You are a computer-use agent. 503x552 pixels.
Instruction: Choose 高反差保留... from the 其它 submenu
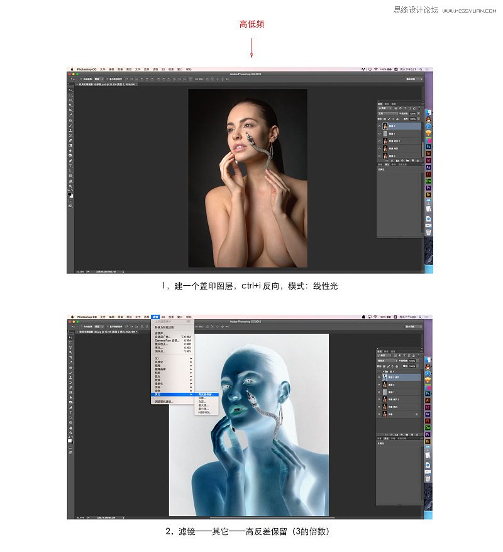[207, 395]
